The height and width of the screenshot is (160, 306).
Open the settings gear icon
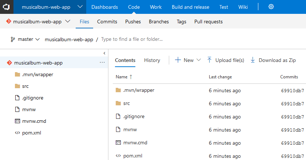tap(271, 7)
